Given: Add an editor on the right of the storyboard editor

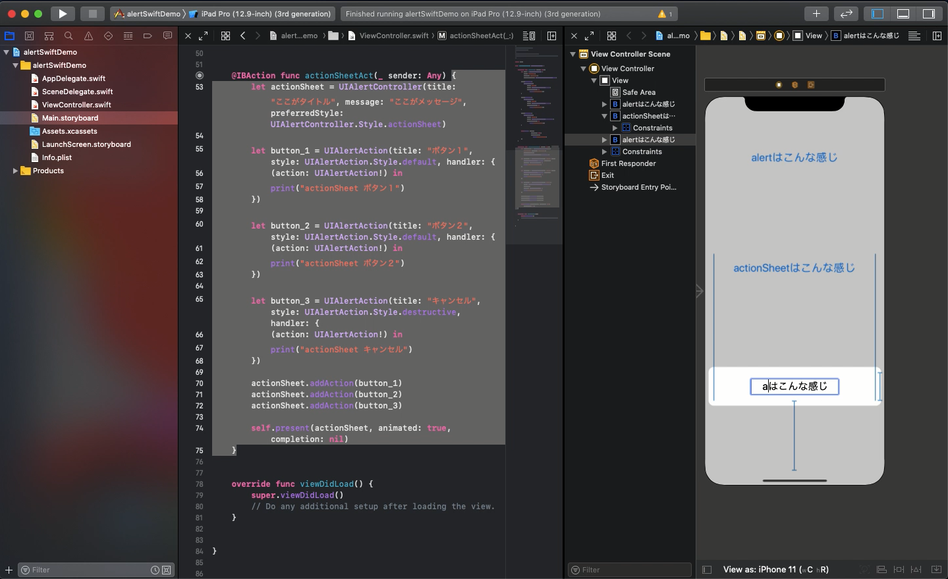Looking at the screenshot, I should point(937,36).
